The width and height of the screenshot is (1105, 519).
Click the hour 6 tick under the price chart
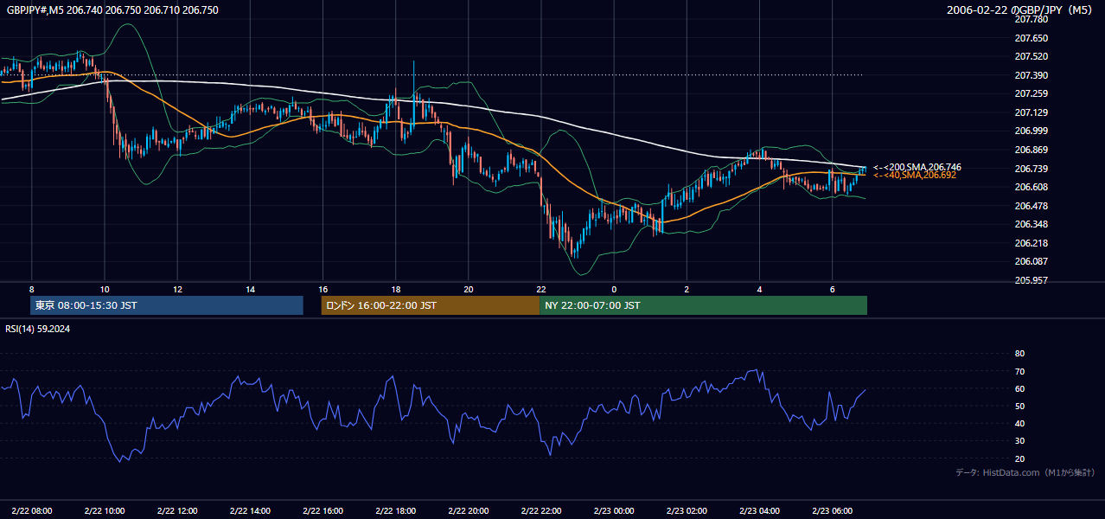click(832, 289)
